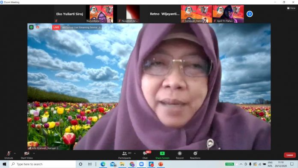Open Cortana circle icon on taskbar
The height and width of the screenshot is (168, 298).
click(x=80, y=164)
